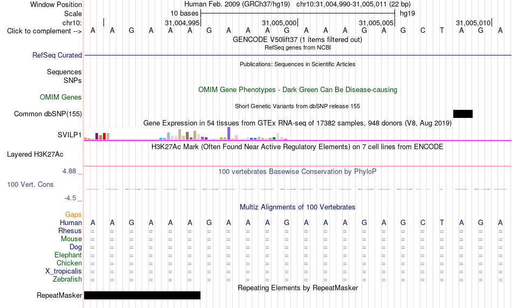The image size is (512, 308).
Task: Click the GENCODE V50lift37 track title
Action: 297,39
